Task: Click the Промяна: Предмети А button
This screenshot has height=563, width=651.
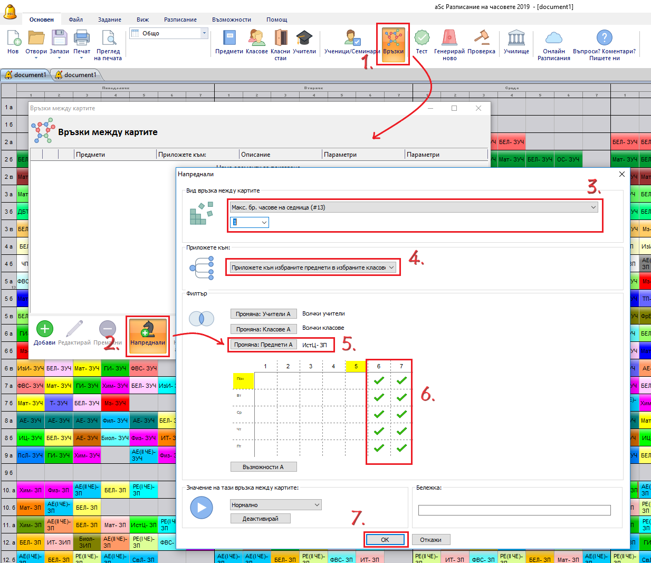Action: pos(263,345)
